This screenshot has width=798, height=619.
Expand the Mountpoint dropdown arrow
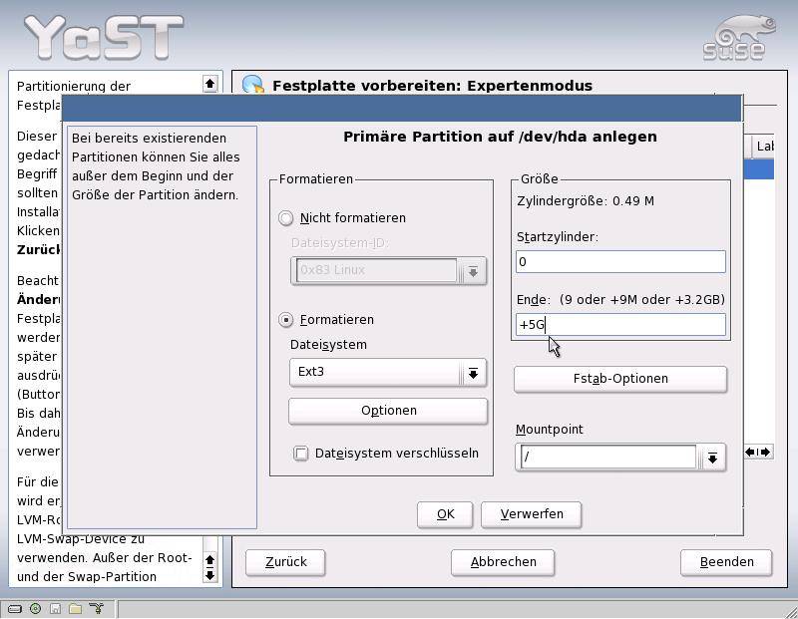712,458
